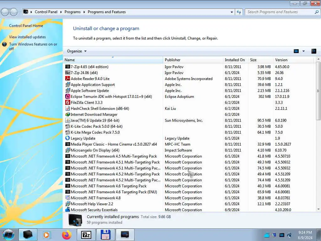This screenshot has width=321, height=241.
Task: Sort list by Name column header
Action: pyautogui.click(x=113, y=60)
